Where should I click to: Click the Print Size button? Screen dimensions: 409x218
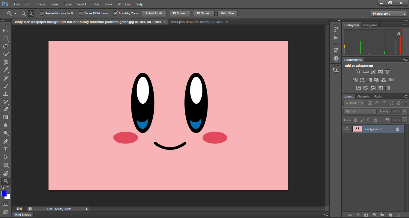tap(227, 13)
